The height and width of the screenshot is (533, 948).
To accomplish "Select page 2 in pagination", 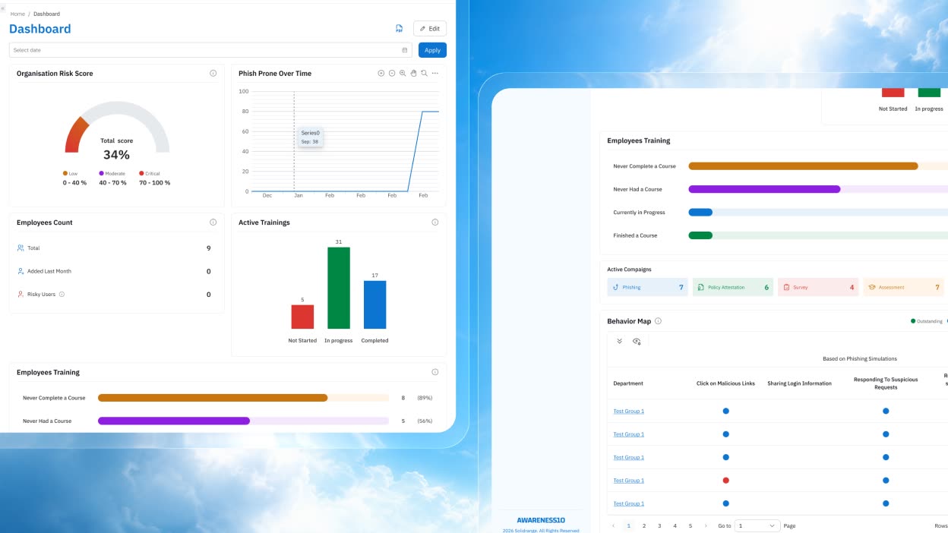I will (x=644, y=525).
